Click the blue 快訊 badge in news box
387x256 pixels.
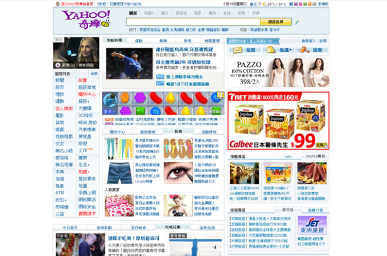160,77
